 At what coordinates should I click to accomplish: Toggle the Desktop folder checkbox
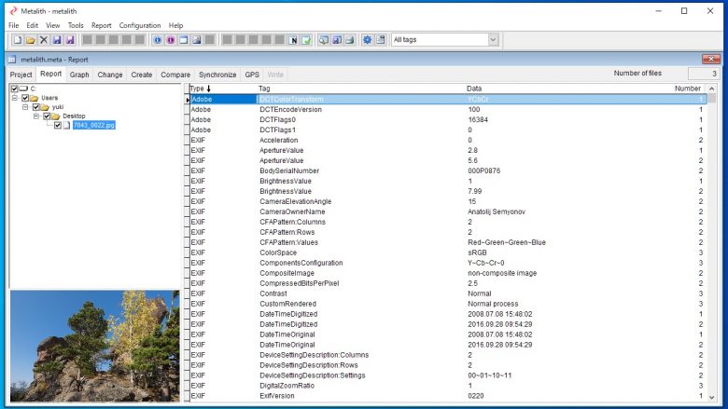click(x=47, y=116)
